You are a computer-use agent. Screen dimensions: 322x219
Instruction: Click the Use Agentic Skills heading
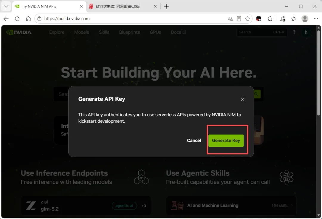pyautogui.click(x=198, y=173)
